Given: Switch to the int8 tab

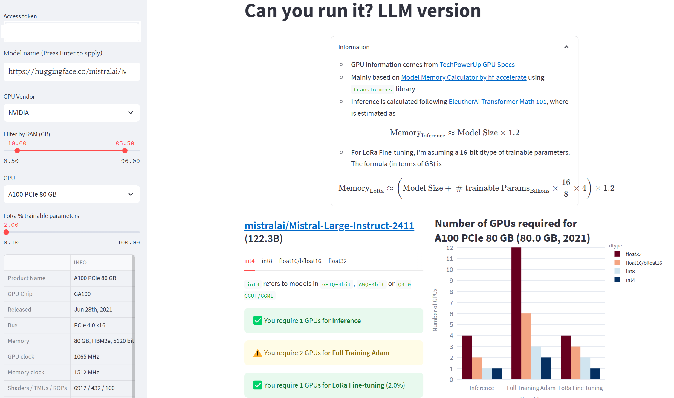Looking at the screenshot, I should pos(267,261).
